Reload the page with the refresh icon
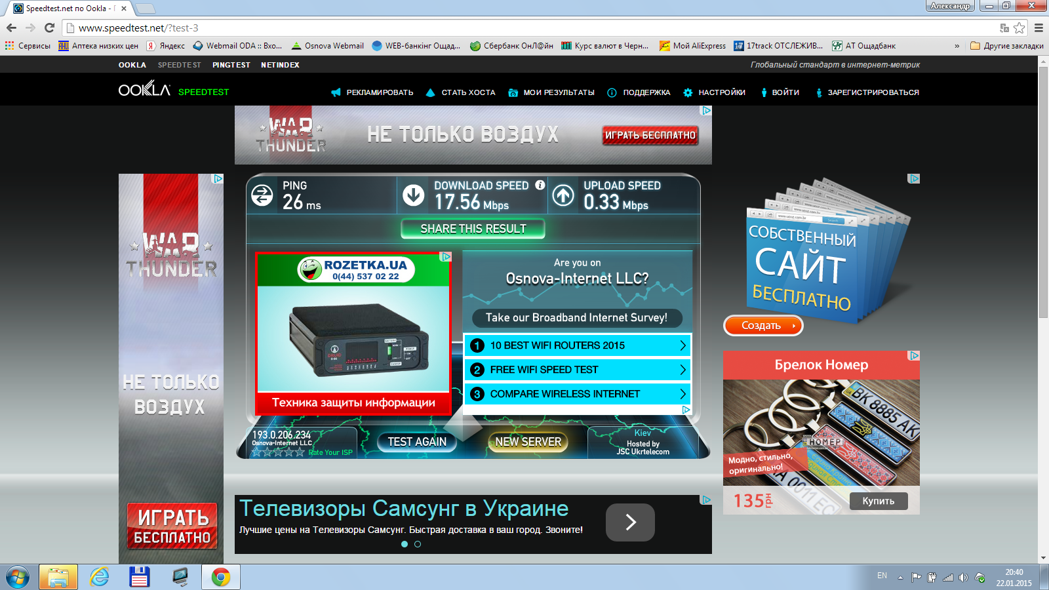The height and width of the screenshot is (590, 1049). (x=49, y=28)
